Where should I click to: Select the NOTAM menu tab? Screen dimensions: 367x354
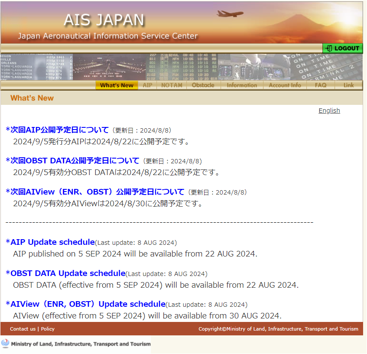(172, 85)
